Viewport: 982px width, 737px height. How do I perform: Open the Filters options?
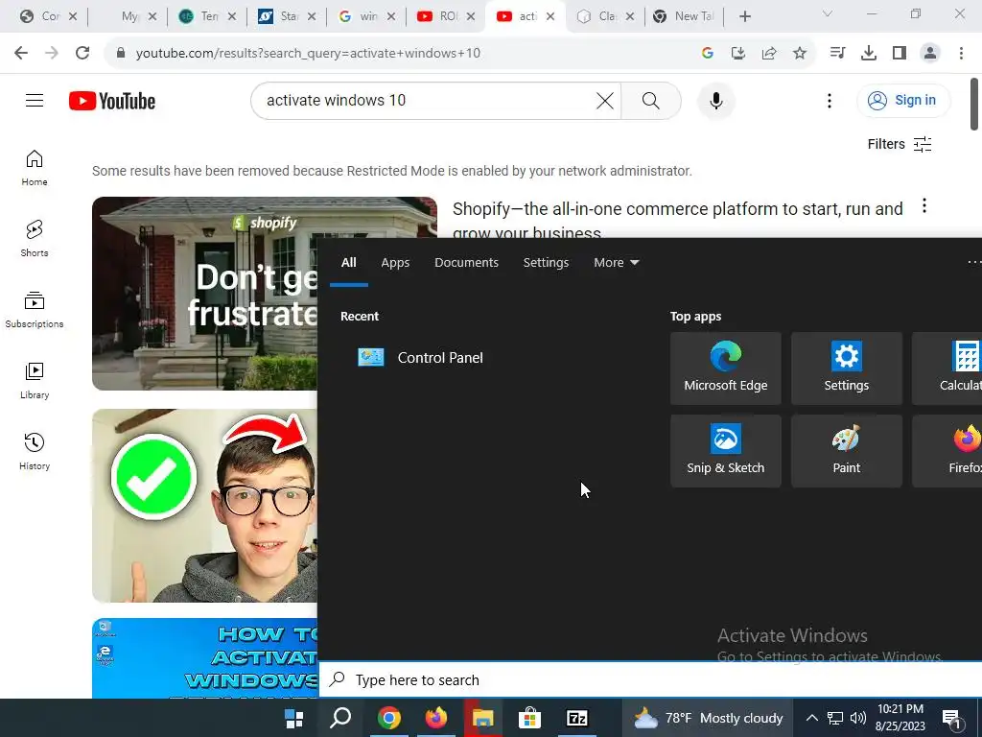click(900, 144)
